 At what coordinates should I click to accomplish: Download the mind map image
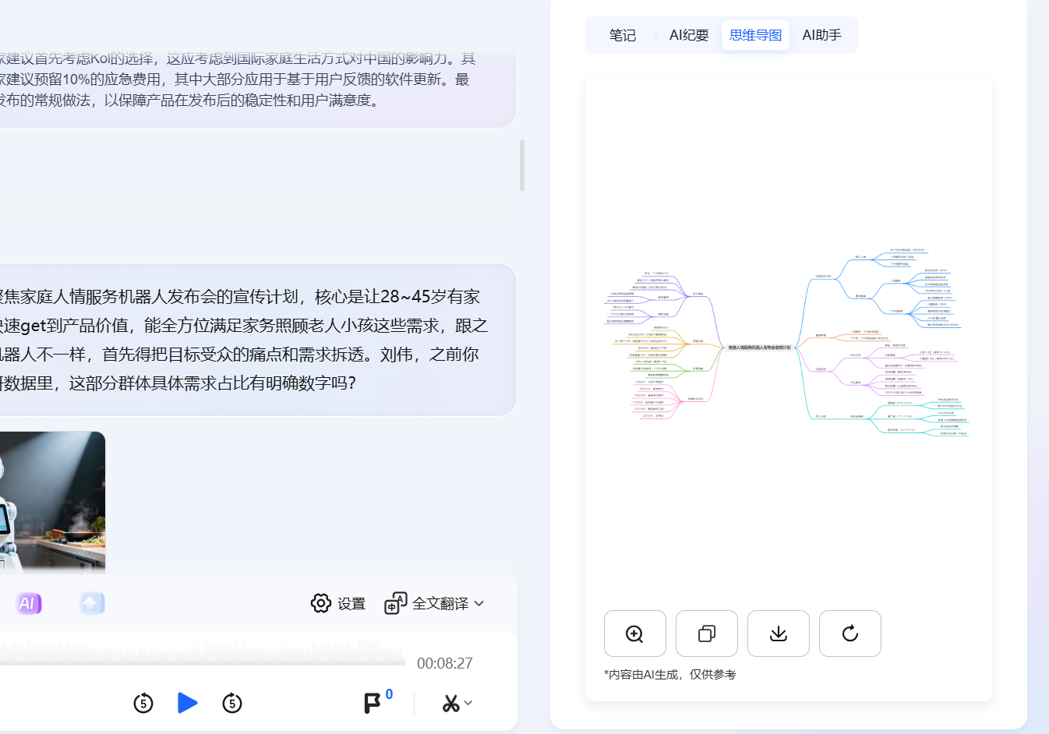(x=778, y=633)
